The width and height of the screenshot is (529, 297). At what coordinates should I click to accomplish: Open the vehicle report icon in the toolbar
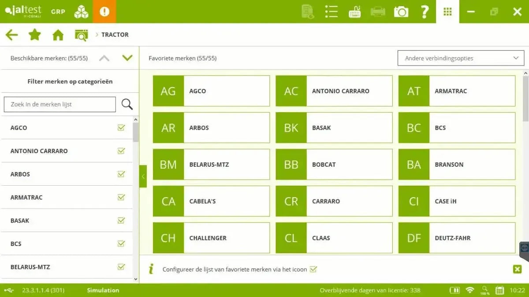(x=307, y=12)
